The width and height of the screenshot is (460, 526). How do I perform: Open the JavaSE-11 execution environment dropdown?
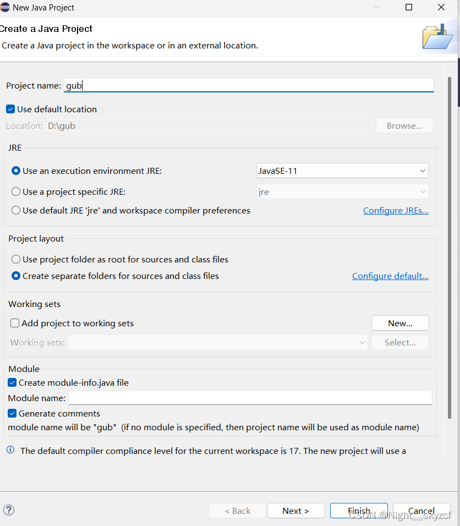342,171
